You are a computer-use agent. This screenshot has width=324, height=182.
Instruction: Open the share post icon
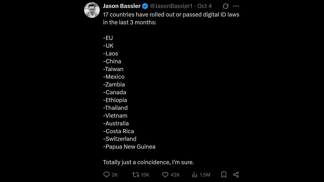[x=236, y=174]
